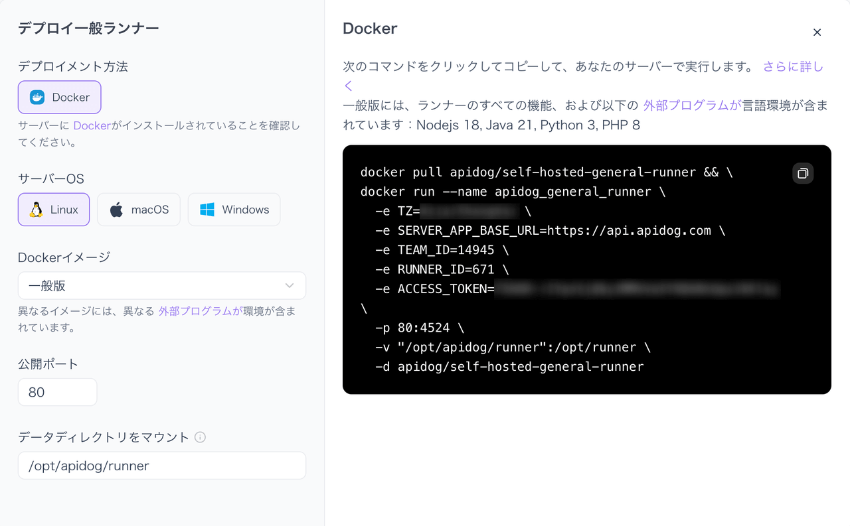Click the Windows logo icon
The height and width of the screenshot is (526, 850).
pos(207,210)
